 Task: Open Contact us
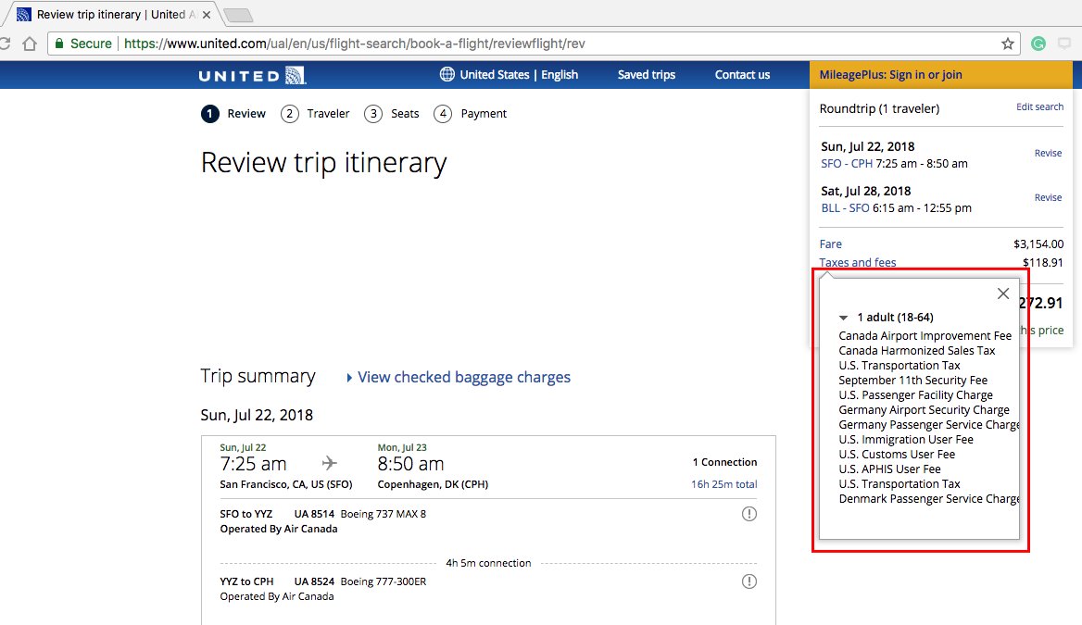741,74
